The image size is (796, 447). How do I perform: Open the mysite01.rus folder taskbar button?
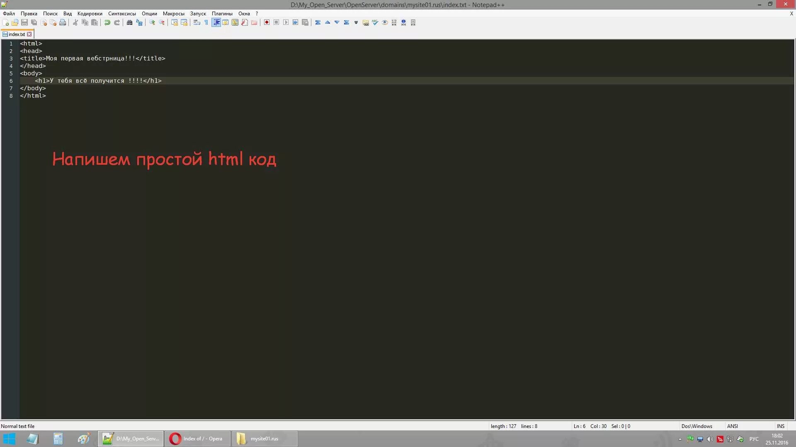[265, 439]
